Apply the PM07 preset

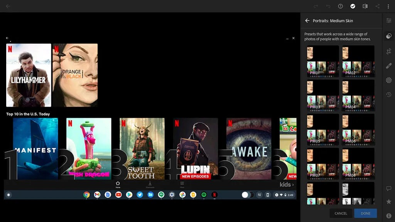click(323, 163)
